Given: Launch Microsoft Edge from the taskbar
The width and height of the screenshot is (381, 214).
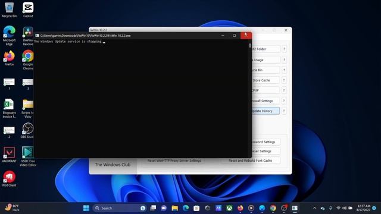Looking at the screenshot, I should 186,208.
